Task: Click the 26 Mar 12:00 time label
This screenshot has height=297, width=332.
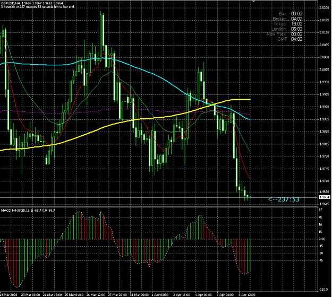Action: [x=96, y=295]
